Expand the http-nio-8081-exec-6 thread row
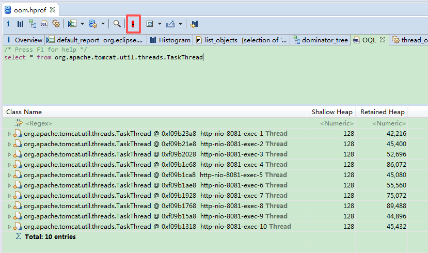 (x=9, y=185)
